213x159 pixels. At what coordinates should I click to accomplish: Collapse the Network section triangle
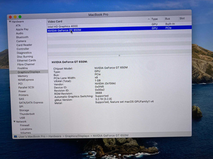[14, 122]
